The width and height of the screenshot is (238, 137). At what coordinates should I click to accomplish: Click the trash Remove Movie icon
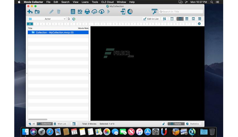pos(59,12)
